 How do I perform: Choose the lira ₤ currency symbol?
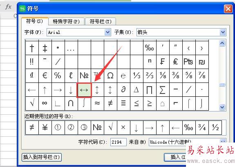[x=176, y=62]
